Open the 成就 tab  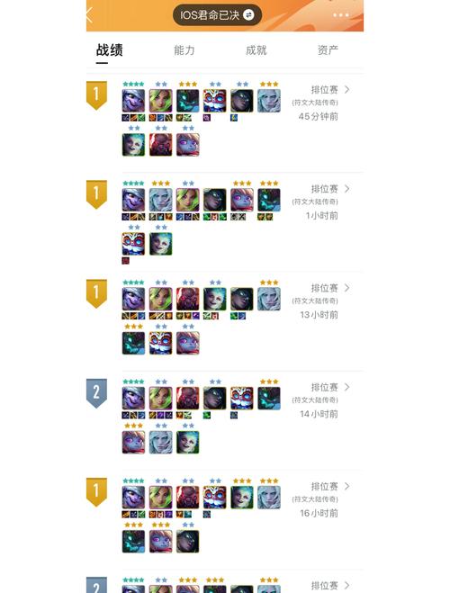pos(256,49)
